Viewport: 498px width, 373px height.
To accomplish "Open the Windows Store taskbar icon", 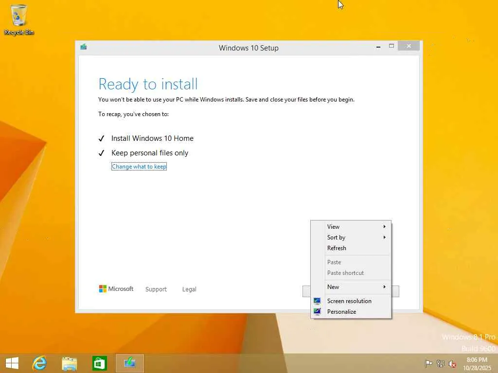I will 99,363.
